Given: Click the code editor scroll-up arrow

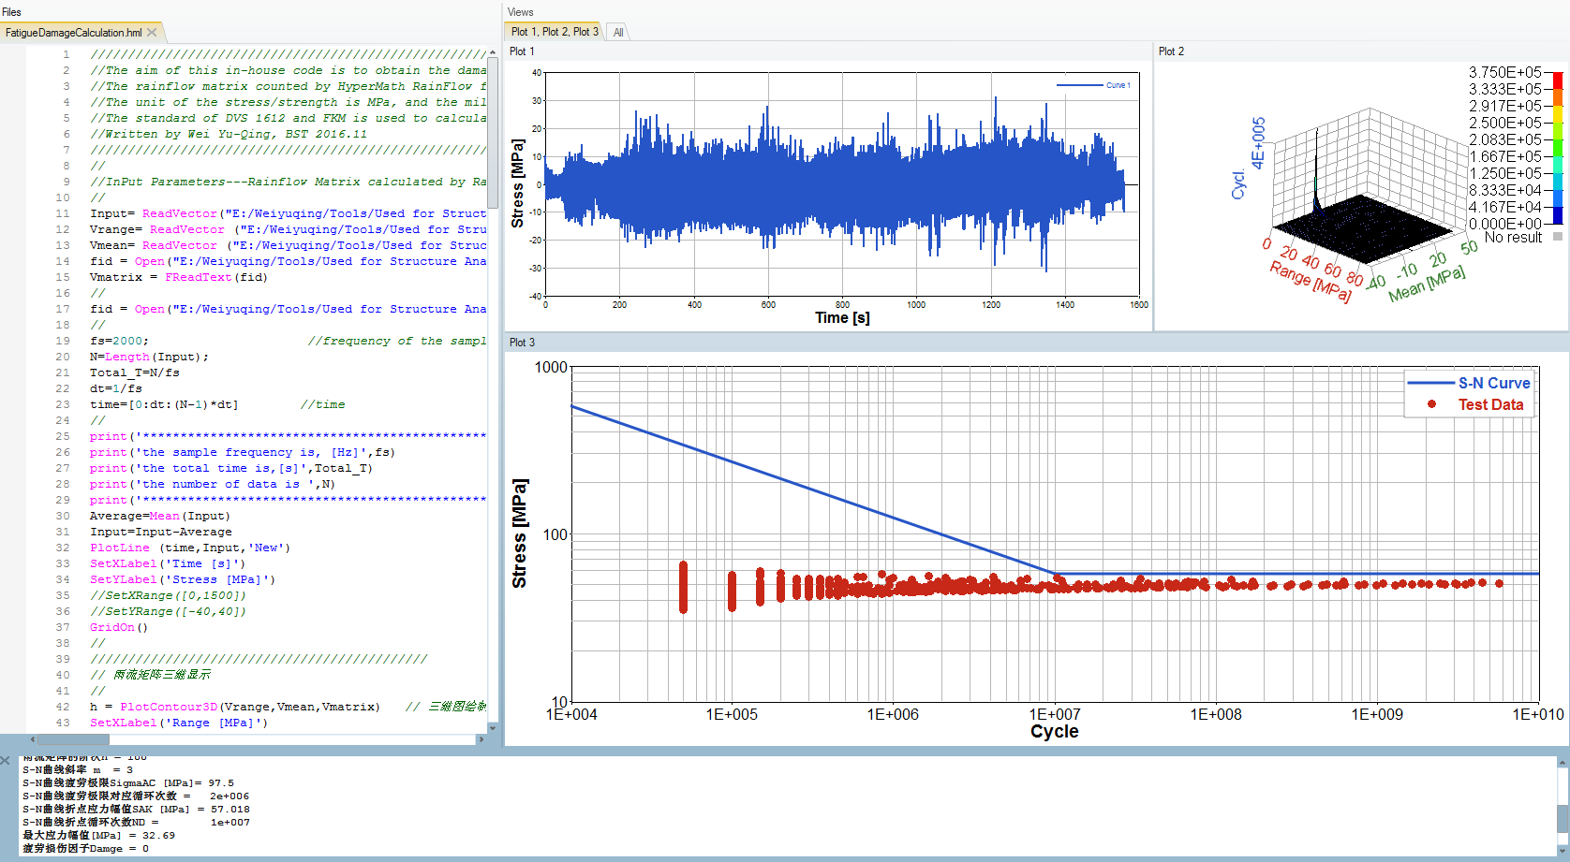Looking at the screenshot, I should pyautogui.click(x=493, y=52).
